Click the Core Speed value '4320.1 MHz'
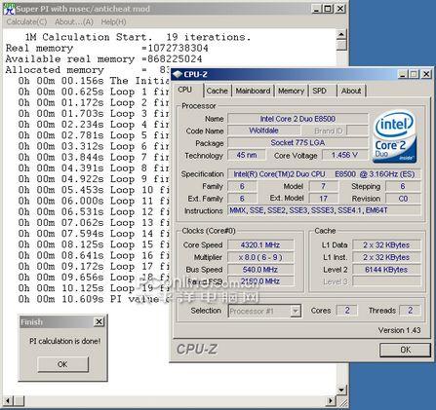Screen dimensions: 436x410 [x=260, y=244]
